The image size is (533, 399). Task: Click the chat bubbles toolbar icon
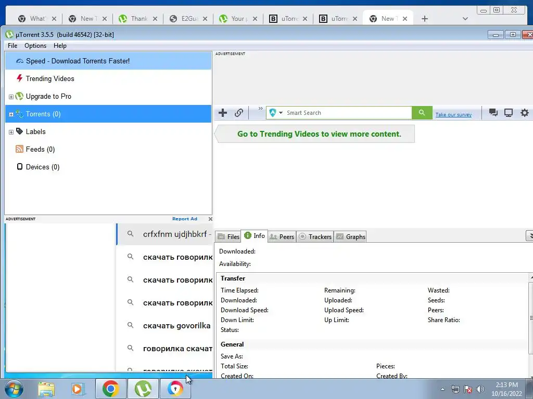click(493, 113)
